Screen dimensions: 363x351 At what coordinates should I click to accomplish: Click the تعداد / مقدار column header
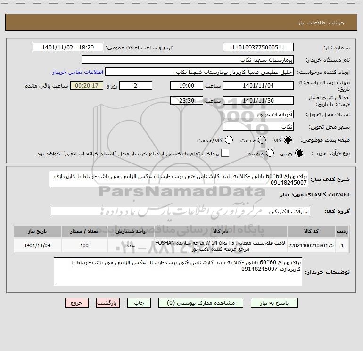tap(84, 231)
